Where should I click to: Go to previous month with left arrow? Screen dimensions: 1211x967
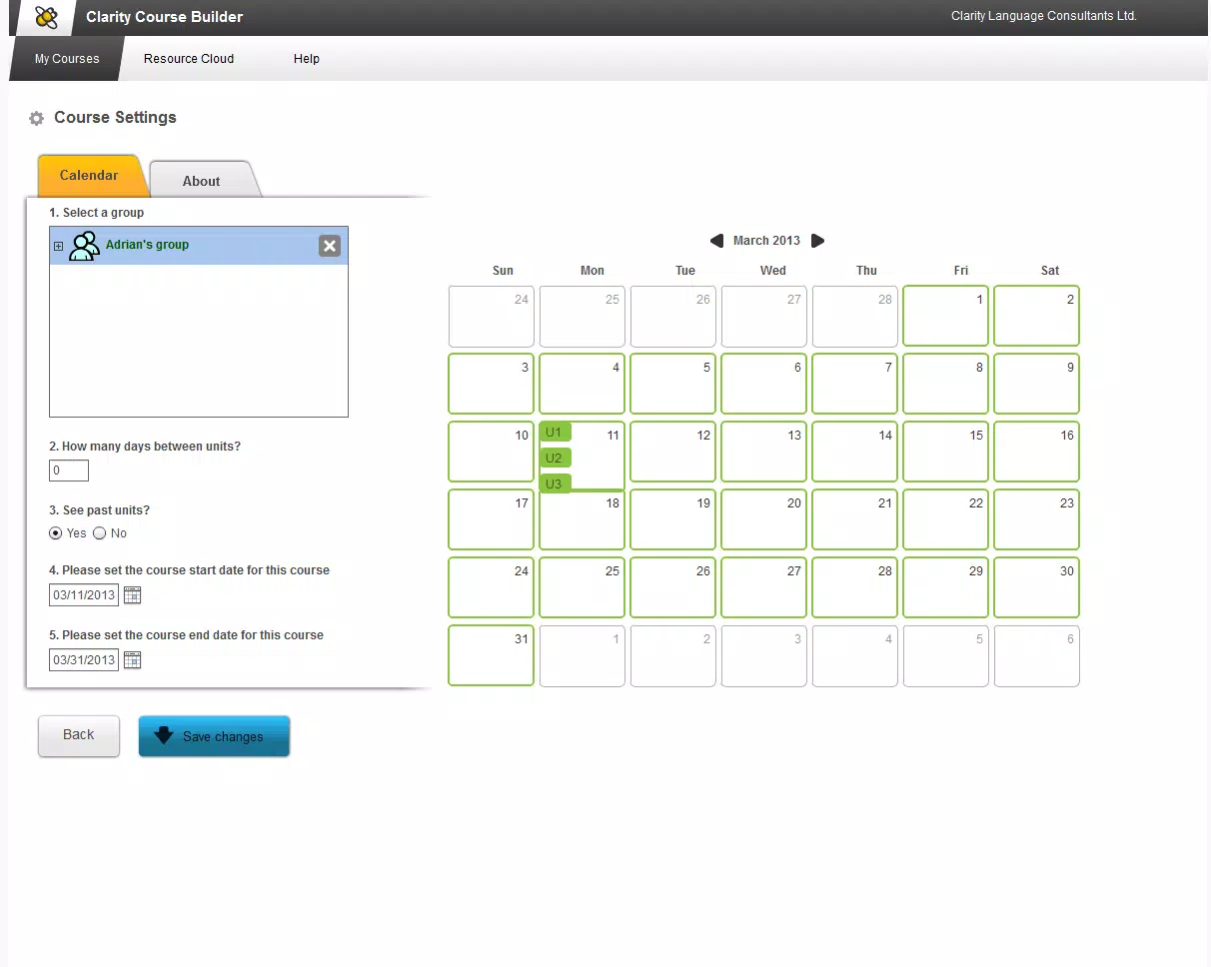(x=716, y=241)
